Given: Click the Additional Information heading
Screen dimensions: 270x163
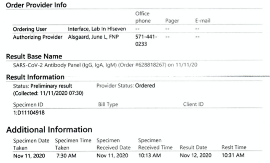Looking at the screenshot, I should pyautogui.click(x=49, y=130).
